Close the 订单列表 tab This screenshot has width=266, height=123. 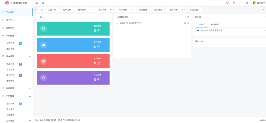[x=73, y=10]
